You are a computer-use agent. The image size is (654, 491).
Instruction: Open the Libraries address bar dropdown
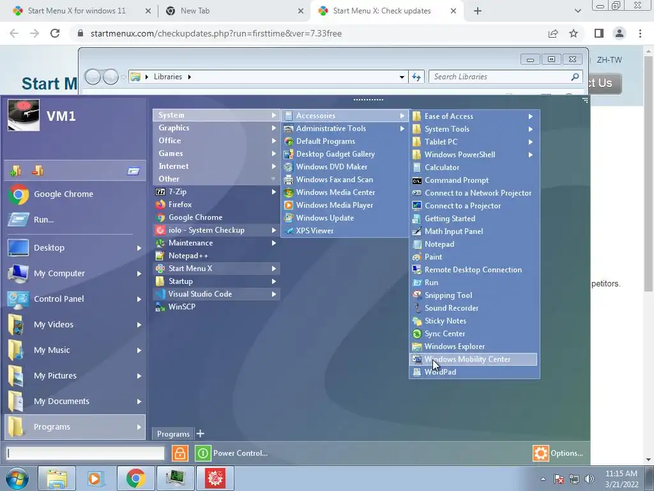point(402,77)
